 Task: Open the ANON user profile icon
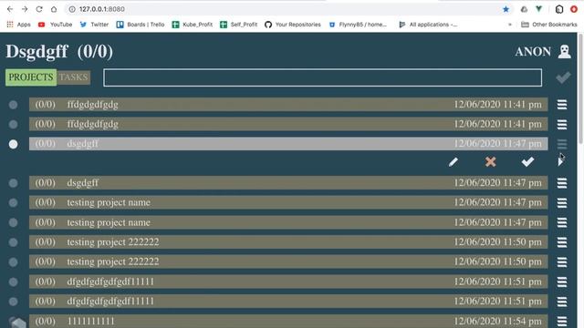[564, 51]
